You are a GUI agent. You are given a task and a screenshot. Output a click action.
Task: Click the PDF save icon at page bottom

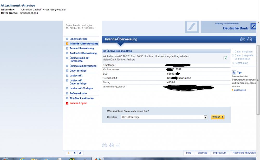(x=111, y=145)
